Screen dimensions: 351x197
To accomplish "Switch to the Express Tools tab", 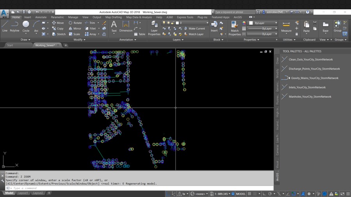I will coord(185,17).
